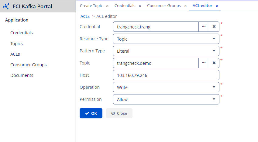Close the ACL editor tab
Screen dimensions: 258x142
point(217,6)
